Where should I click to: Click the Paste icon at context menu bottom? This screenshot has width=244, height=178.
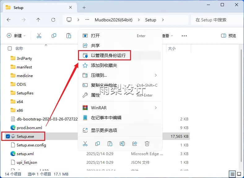tap(110, 144)
